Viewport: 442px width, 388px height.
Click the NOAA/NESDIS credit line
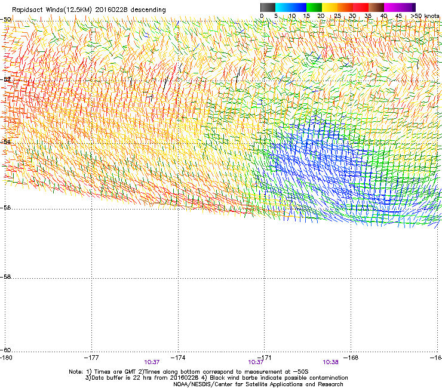pyautogui.click(x=258, y=384)
